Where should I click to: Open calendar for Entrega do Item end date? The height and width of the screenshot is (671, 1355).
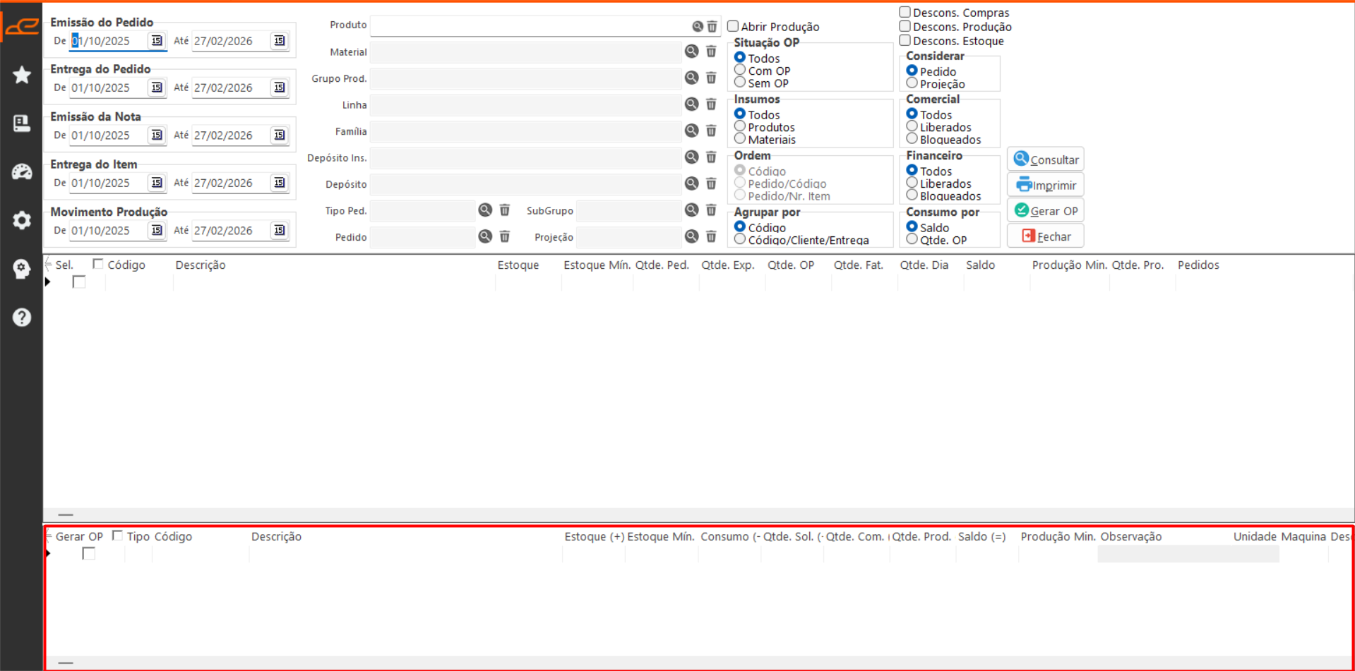click(x=280, y=183)
